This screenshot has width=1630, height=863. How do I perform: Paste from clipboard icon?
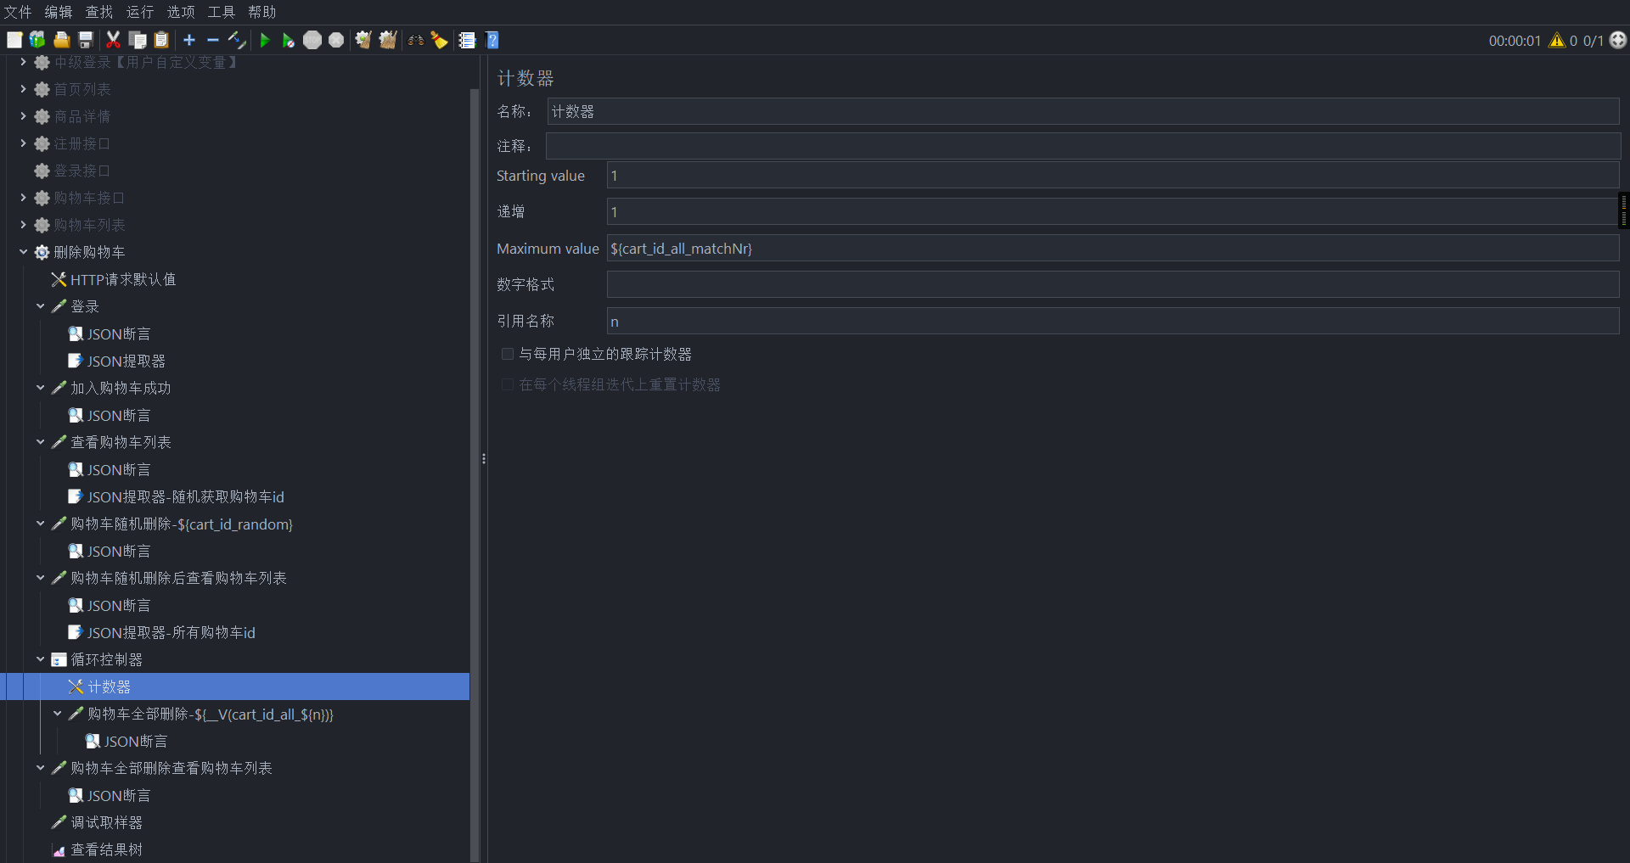(161, 40)
